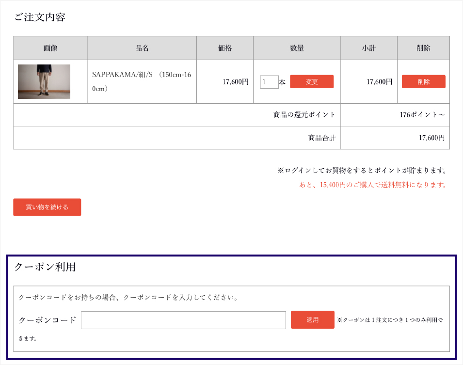Click the クーポン利用 section heading

click(x=45, y=267)
